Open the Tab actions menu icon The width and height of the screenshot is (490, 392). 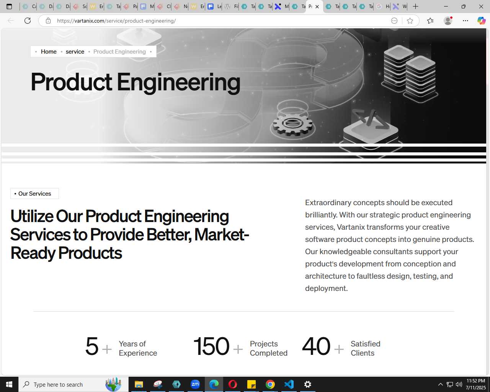tap(9, 7)
